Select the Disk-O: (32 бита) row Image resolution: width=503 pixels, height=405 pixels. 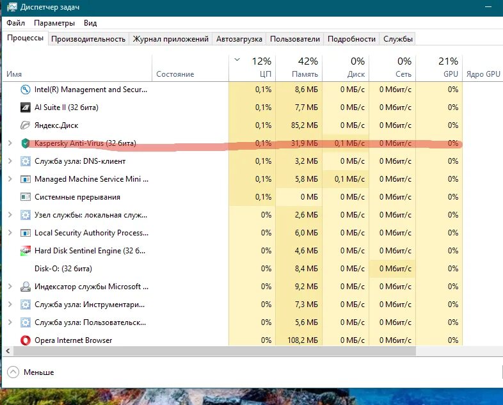pos(232,268)
